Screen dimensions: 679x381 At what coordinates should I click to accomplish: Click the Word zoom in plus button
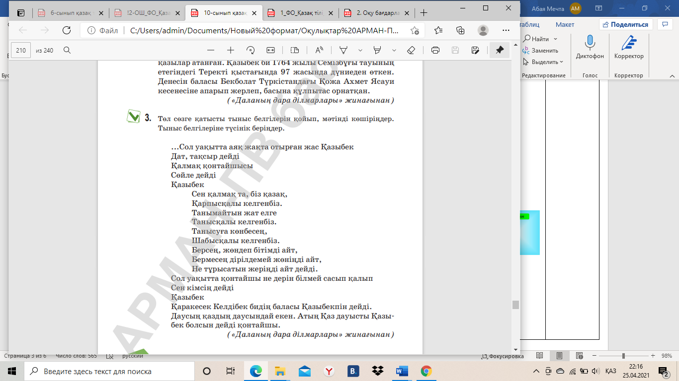click(x=653, y=356)
